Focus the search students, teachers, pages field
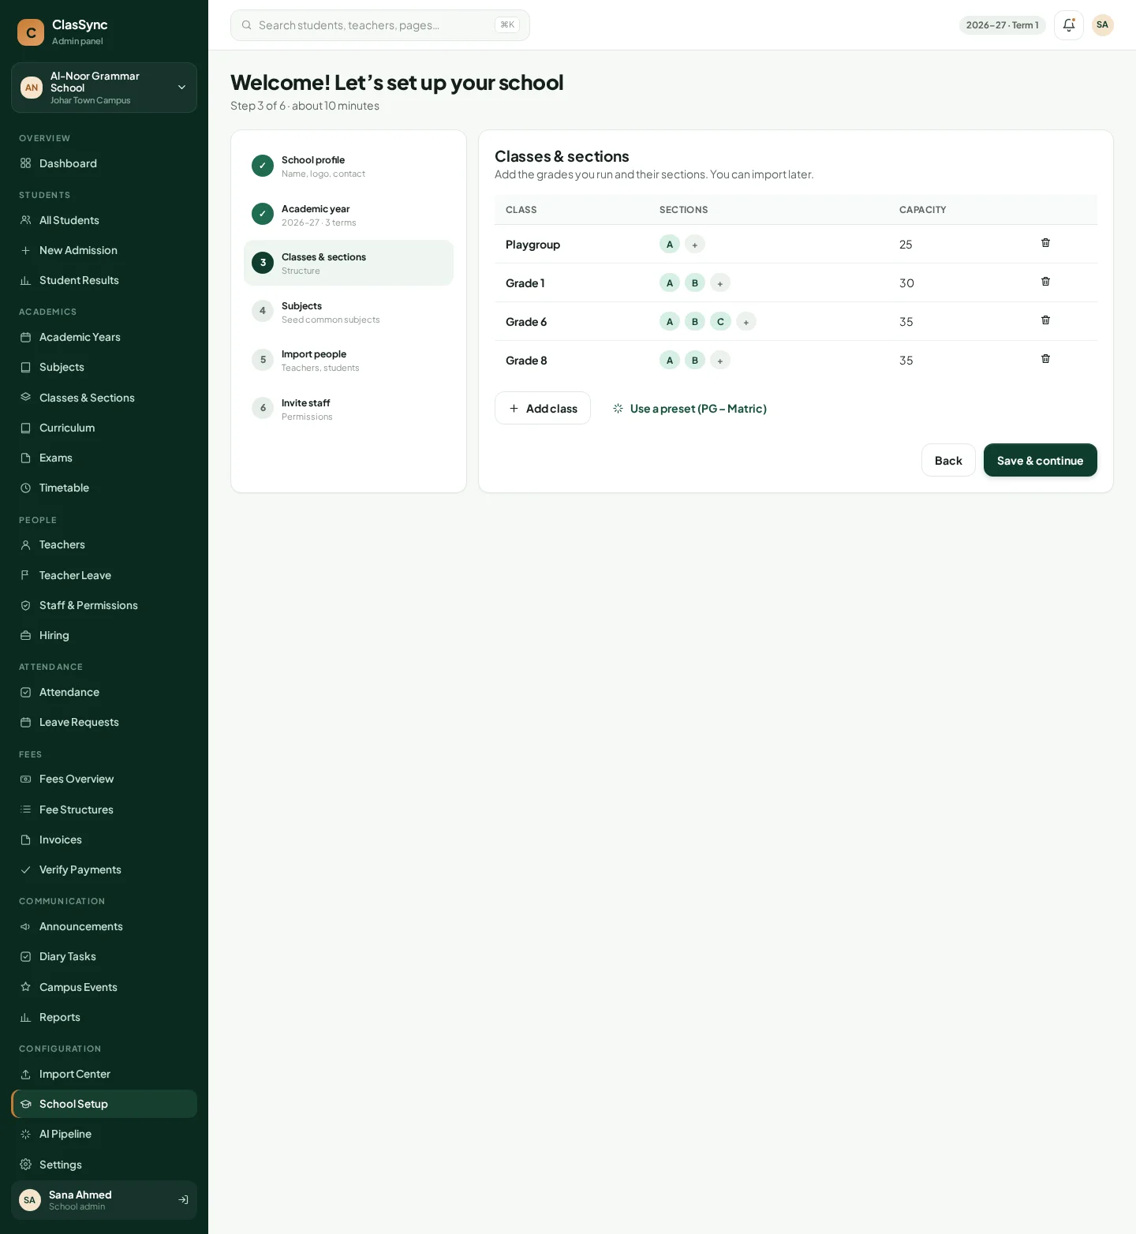Image resolution: width=1136 pixels, height=1234 pixels. point(380,25)
